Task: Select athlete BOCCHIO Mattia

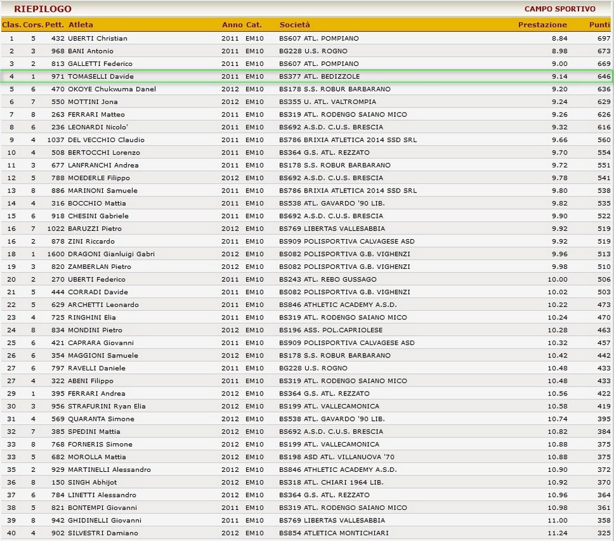Action: pyautogui.click(x=97, y=203)
